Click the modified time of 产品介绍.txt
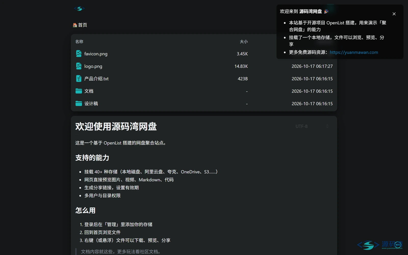This screenshot has width=408, height=255. tap(312, 79)
